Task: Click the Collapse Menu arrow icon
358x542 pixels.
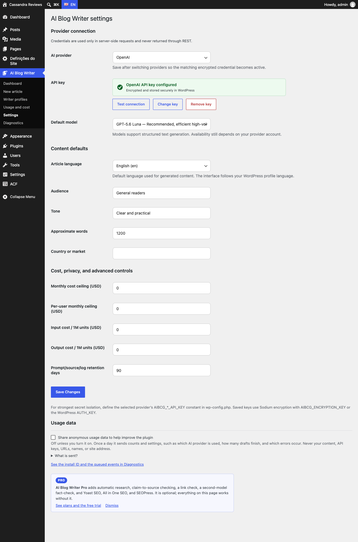Action: pyautogui.click(x=5, y=197)
